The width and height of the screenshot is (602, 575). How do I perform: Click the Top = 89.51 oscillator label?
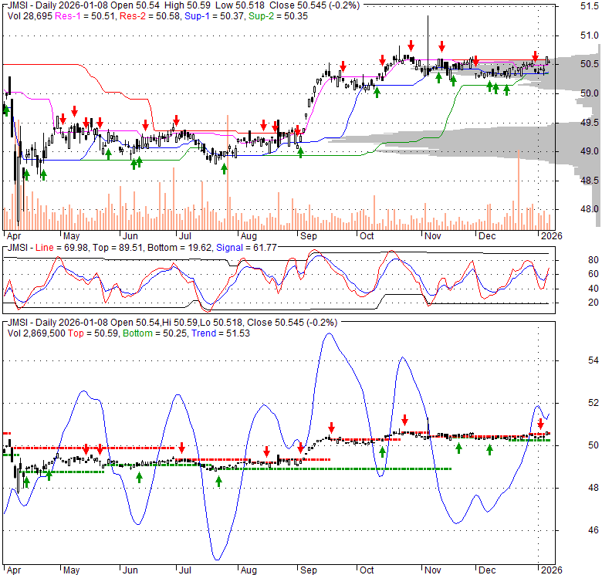click(117, 248)
